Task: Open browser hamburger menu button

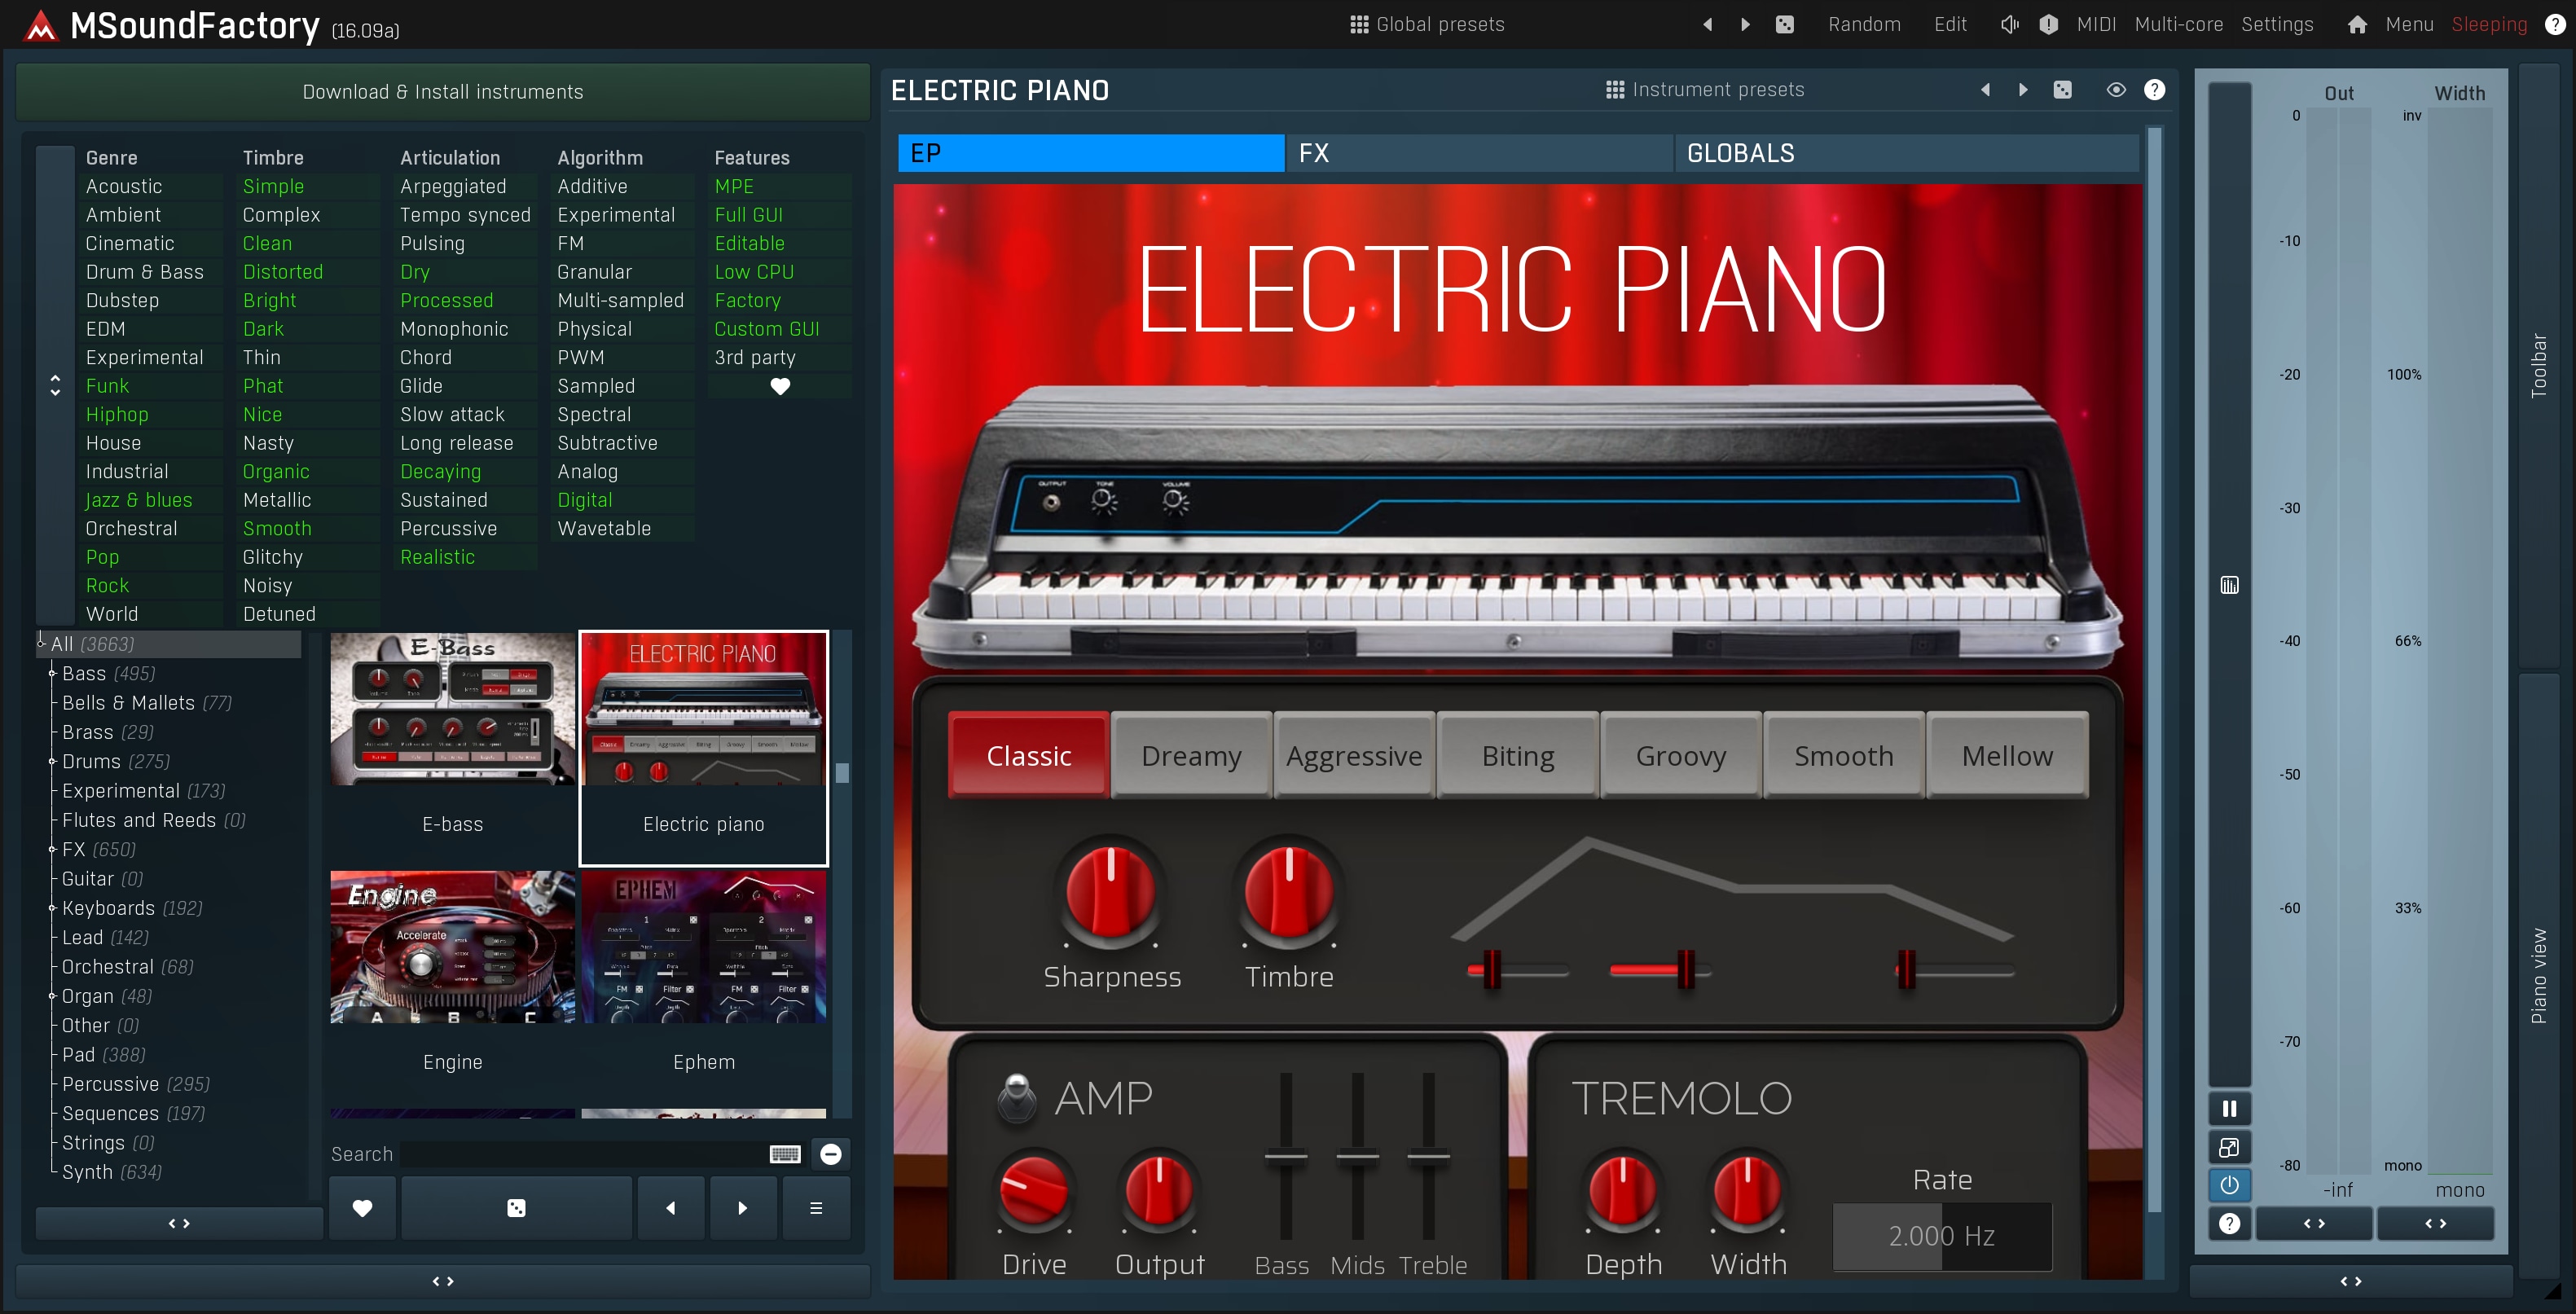Action: tap(816, 1208)
